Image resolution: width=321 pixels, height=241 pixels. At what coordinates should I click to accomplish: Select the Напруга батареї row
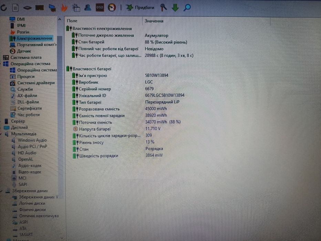tap(116, 129)
